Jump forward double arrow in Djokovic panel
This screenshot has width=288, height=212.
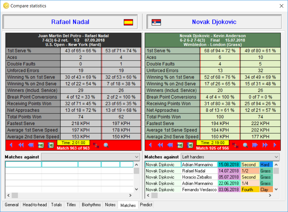click(265, 145)
